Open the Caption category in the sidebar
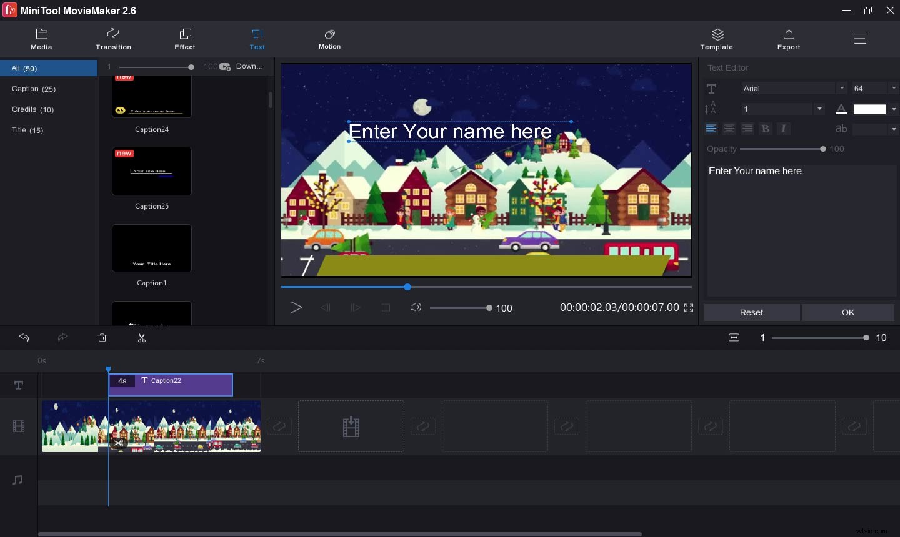 coord(34,89)
